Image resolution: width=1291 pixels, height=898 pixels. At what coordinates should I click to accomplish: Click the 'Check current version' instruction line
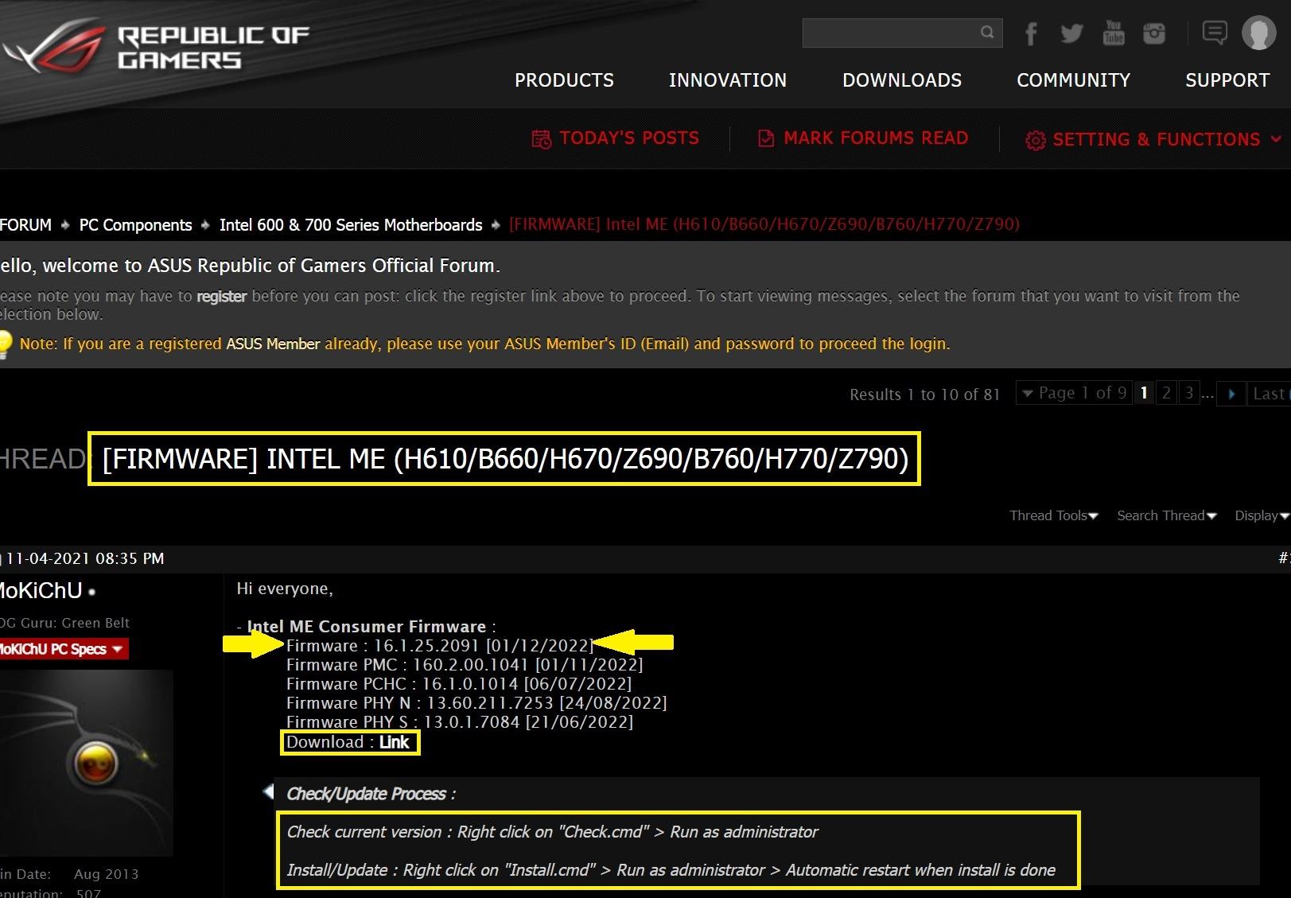pos(552,832)
